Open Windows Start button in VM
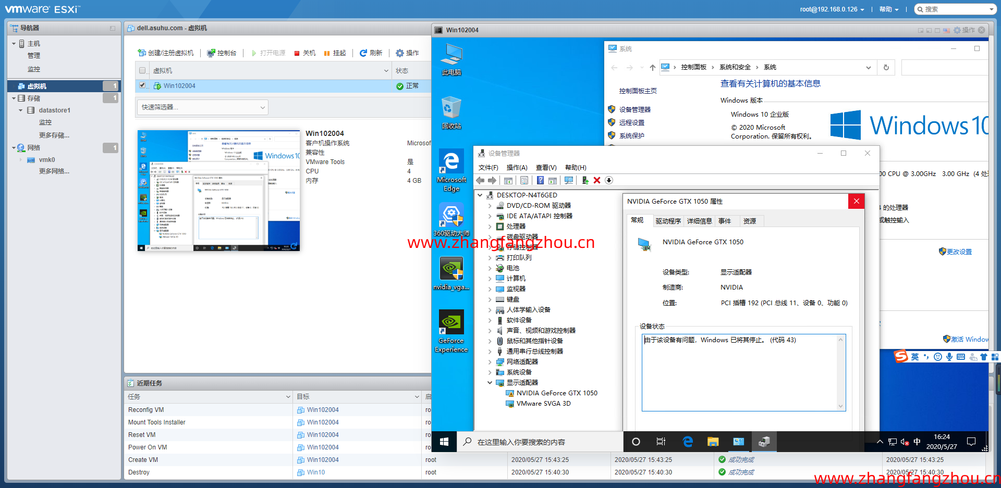Viewport: 1001px width, 488px height. coord(444,442)
